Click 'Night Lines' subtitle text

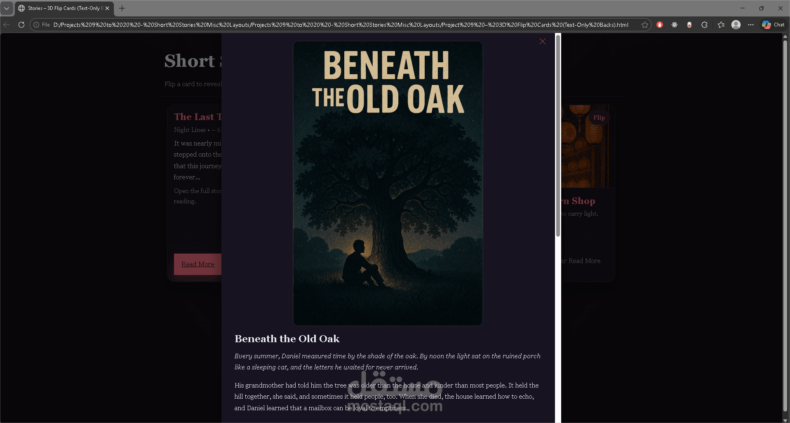[x=190, y=130]
